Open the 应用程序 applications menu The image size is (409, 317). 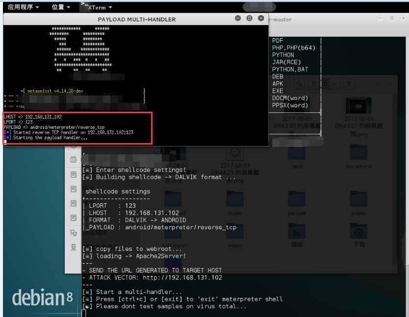pyautogui.click(x=23, y=7)
